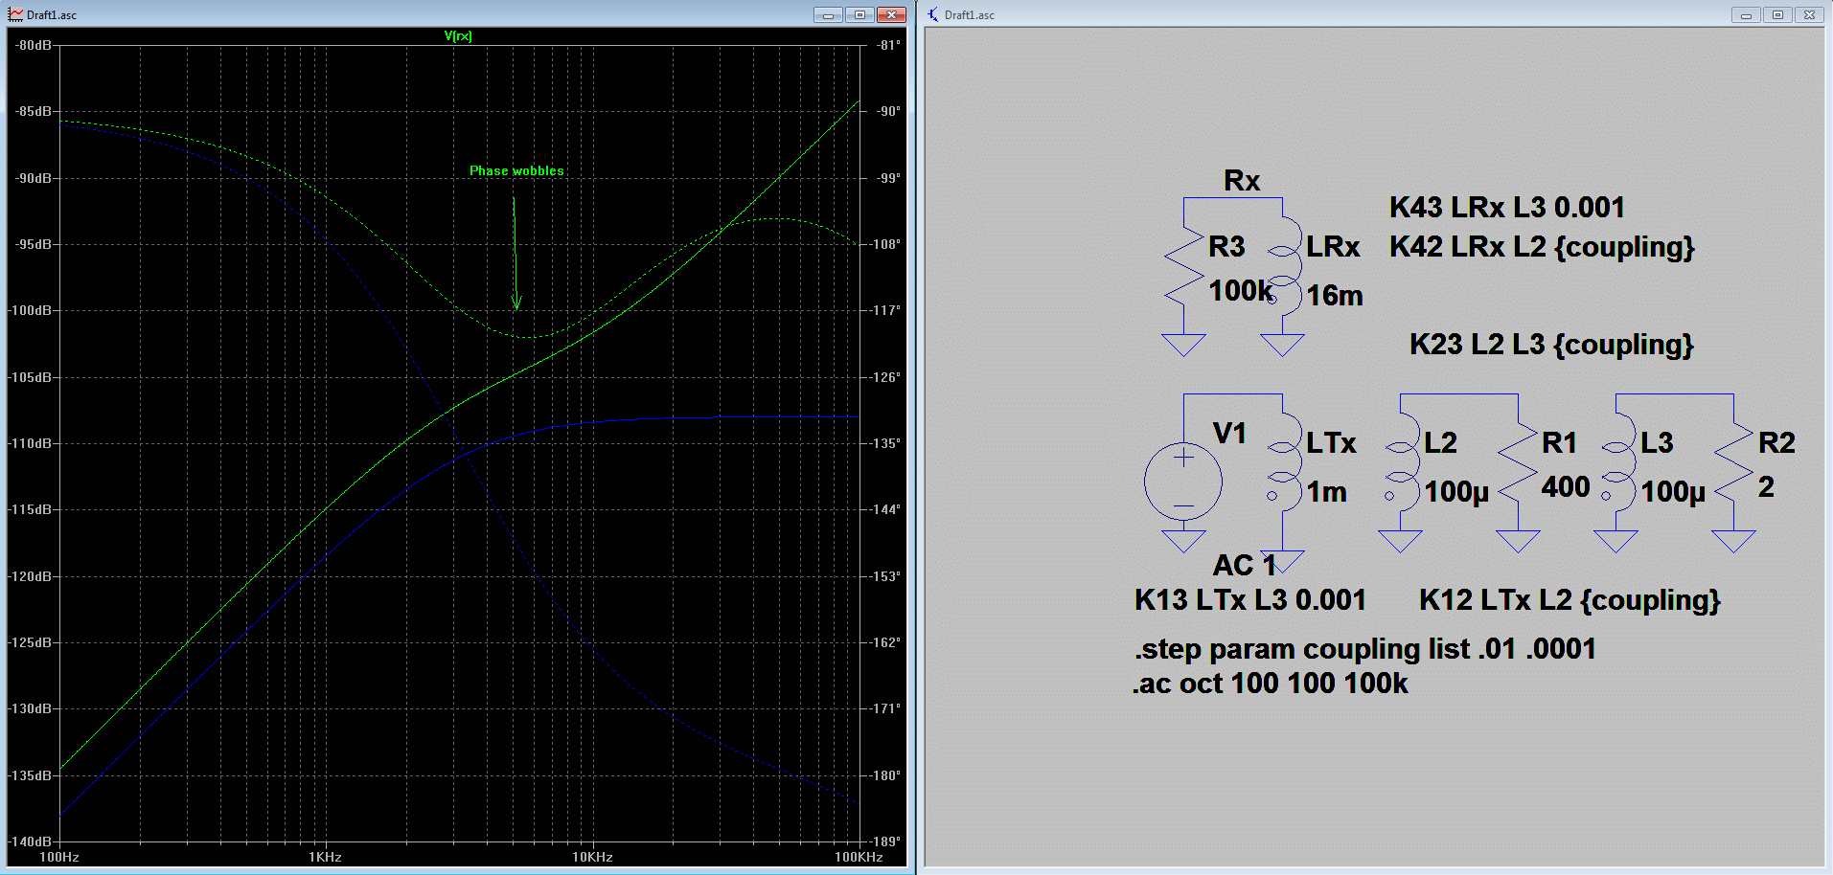Screen dimensions: 1833x875
Task: Maximize the schematic Draft1.asc window
Action: (1777, 14)
